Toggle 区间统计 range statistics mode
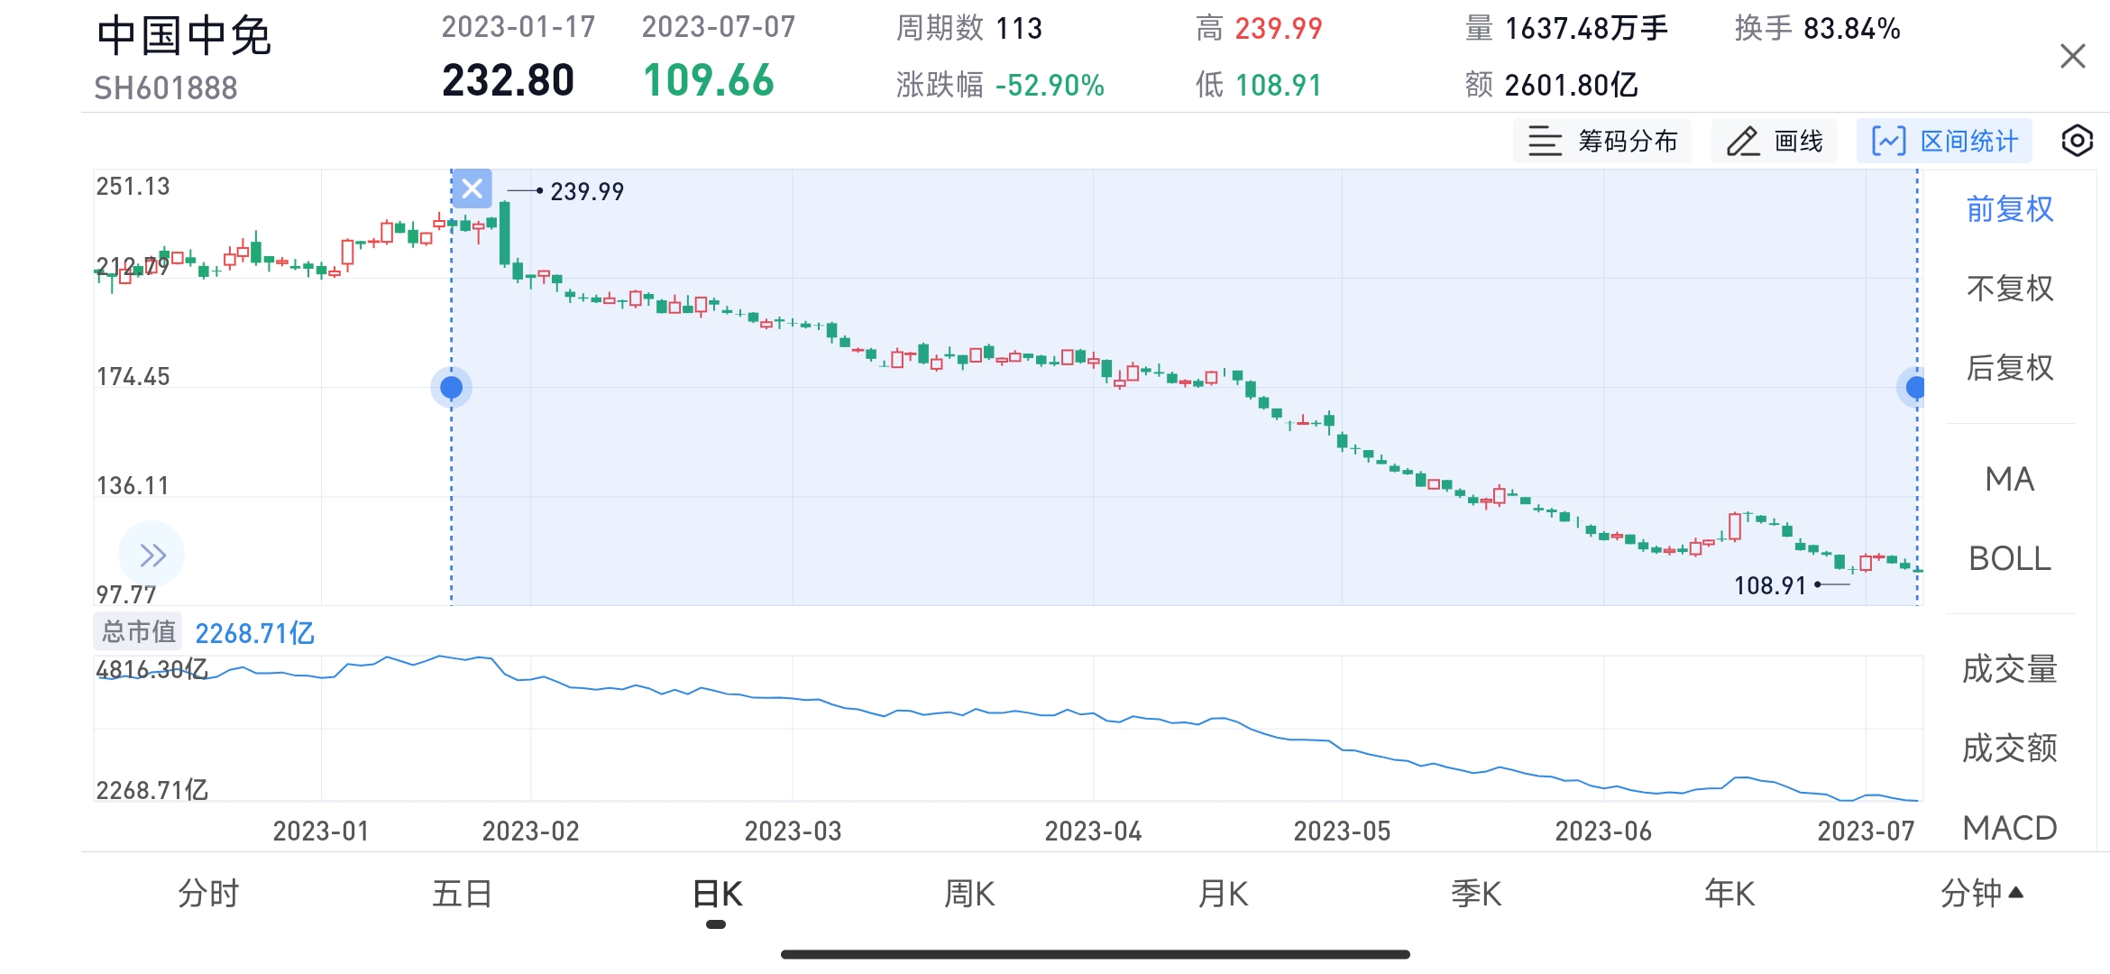Screen dimensions: 2110x974 tap(1944, 142)
